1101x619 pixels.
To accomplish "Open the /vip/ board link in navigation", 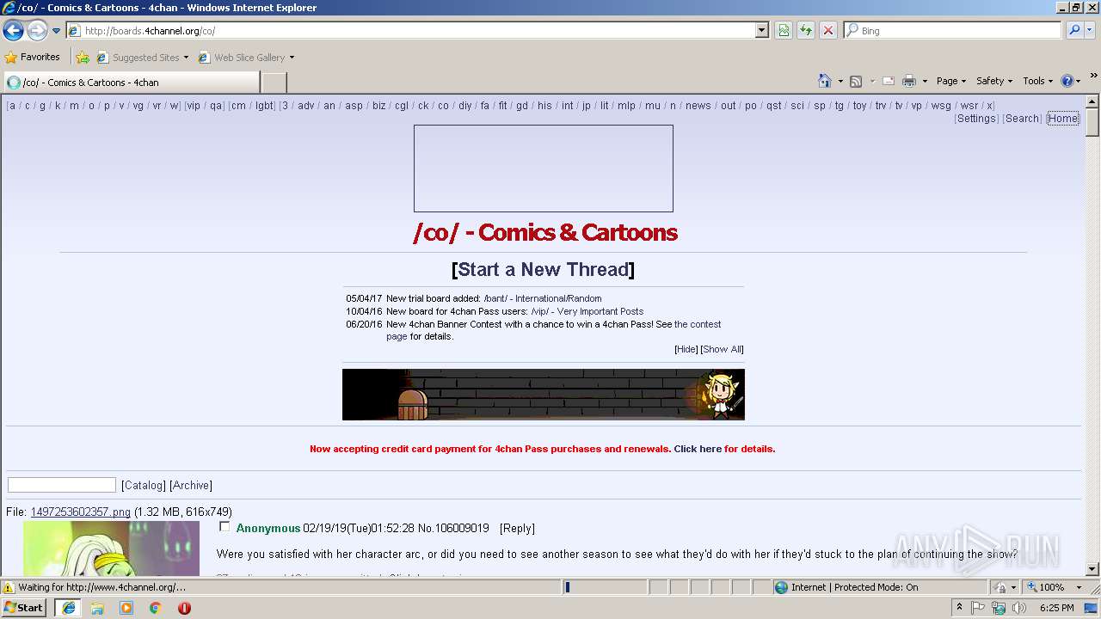I will [194, 106].
